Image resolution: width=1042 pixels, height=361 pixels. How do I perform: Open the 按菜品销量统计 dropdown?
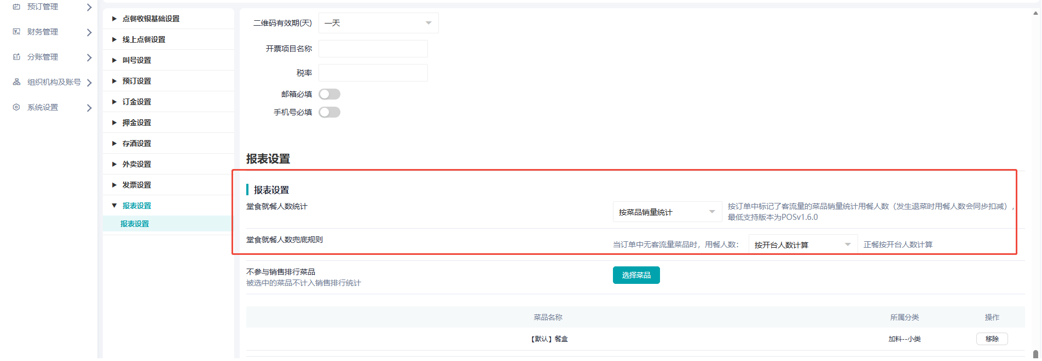(x=668, y=212)
